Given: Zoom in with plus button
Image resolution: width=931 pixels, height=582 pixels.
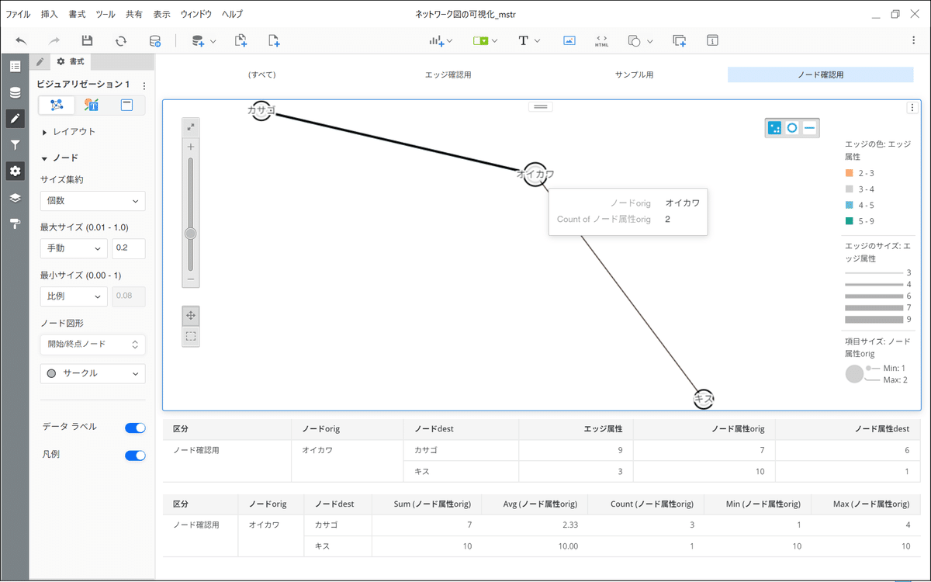Looking at the screenshot, I should point(191,147).
